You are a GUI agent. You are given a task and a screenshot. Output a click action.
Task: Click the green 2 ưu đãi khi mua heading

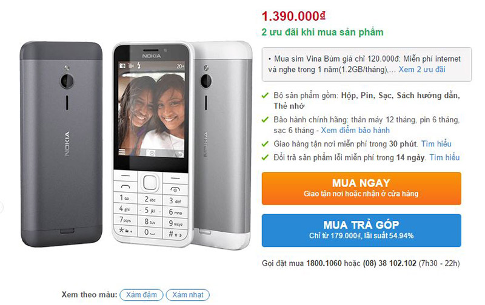323,32
